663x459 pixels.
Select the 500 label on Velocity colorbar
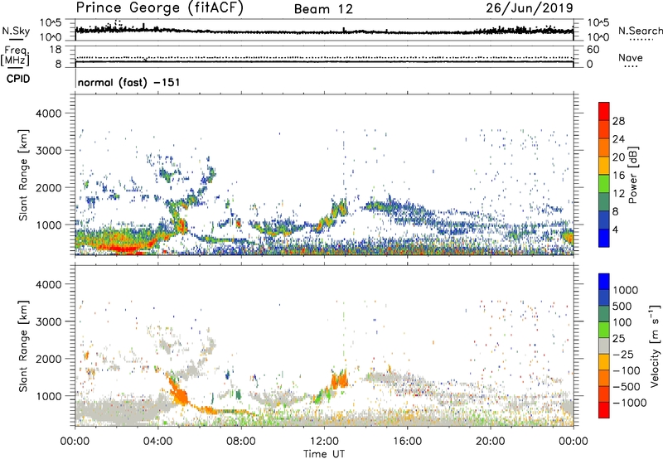coord(622,306)
